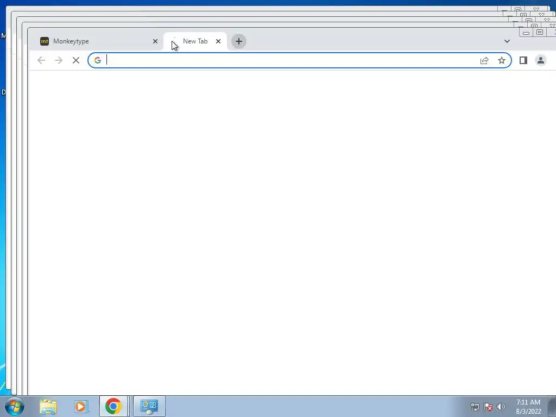Screen dimensions: 556x417
Task: Select the New Tab tab
Action: click(x=195, y=41)
